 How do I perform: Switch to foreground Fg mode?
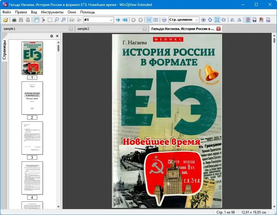pos(268,20)
